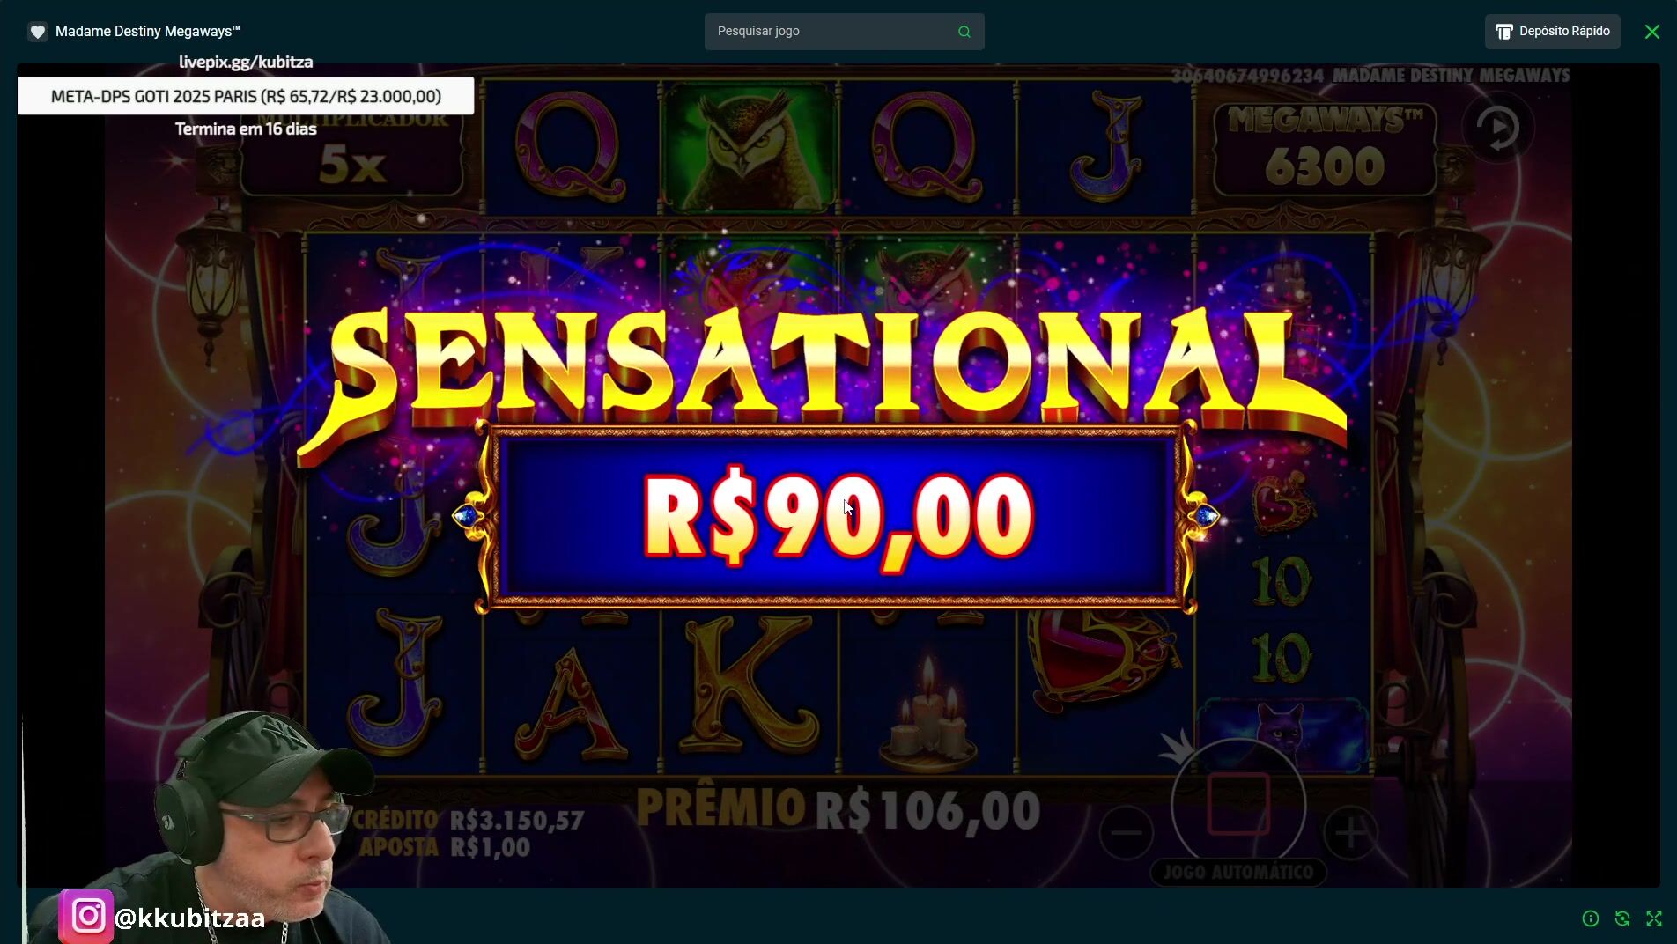Click the search magnifier icon
The image size is (1677, 944).
(x=964, y=32)
